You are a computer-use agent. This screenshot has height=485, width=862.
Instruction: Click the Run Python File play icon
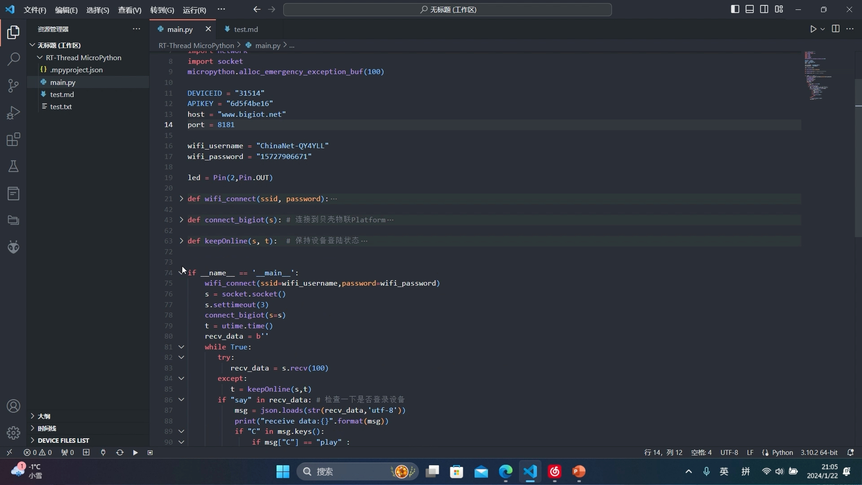coord(813,29)
